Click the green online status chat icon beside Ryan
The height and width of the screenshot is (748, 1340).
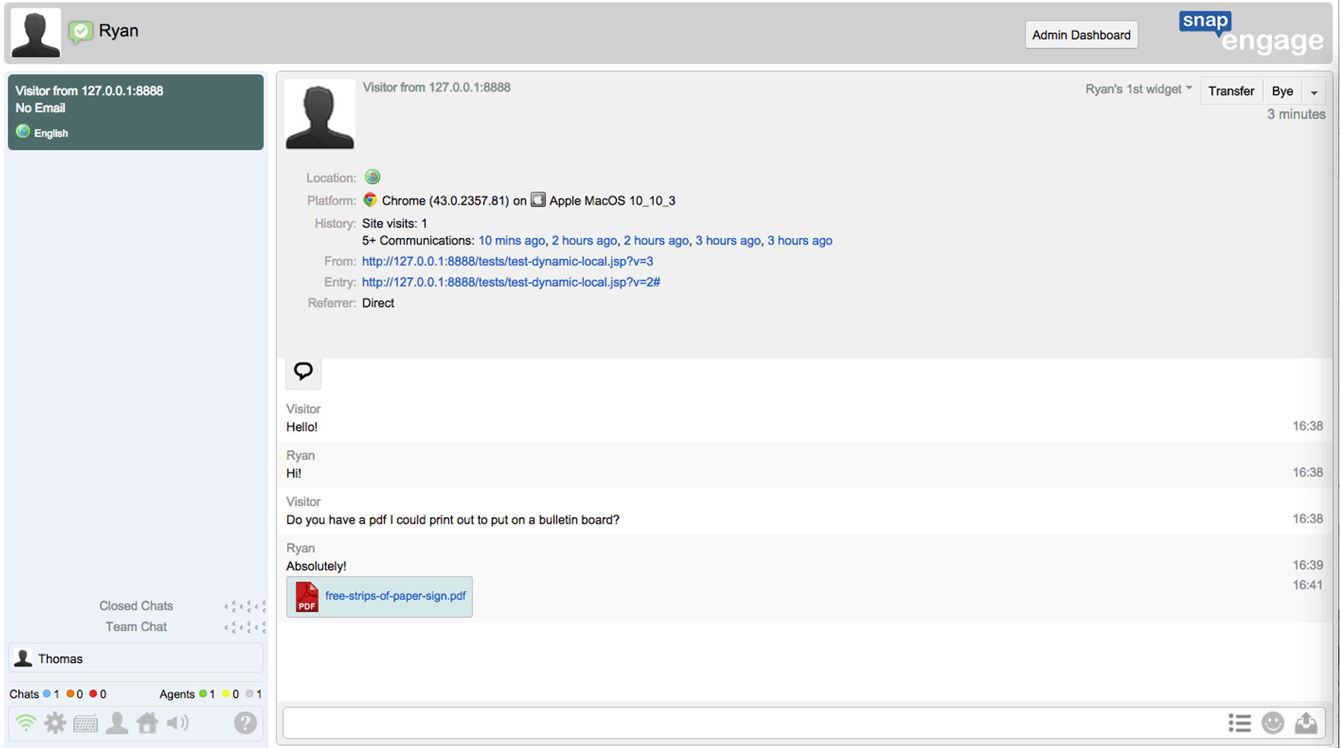click(x=80, y=31)
